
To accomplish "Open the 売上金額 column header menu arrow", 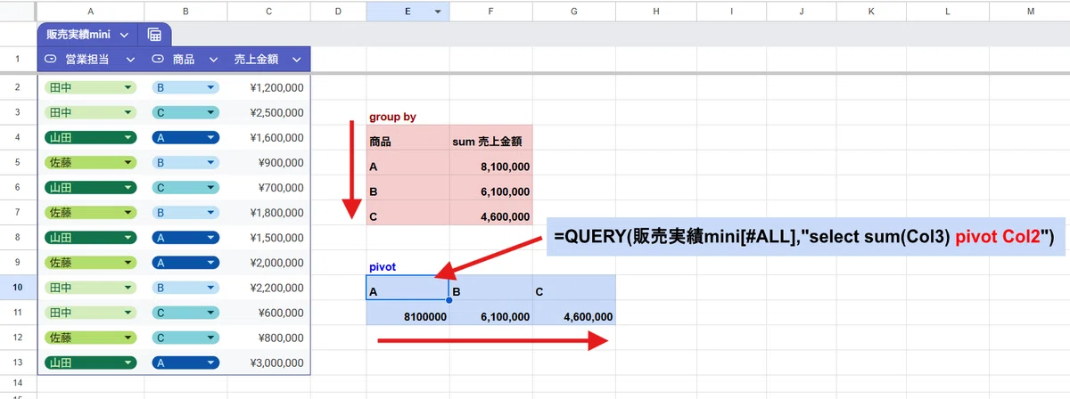I will [295, 60].
